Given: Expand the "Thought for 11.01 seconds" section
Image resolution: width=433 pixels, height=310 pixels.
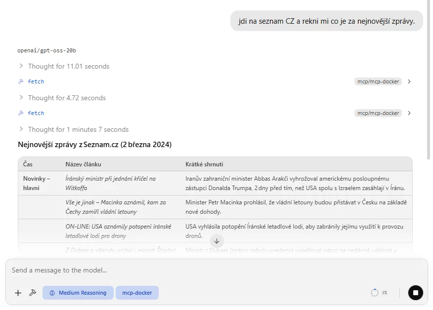Looking at the screenshot, I should [68, 66].
